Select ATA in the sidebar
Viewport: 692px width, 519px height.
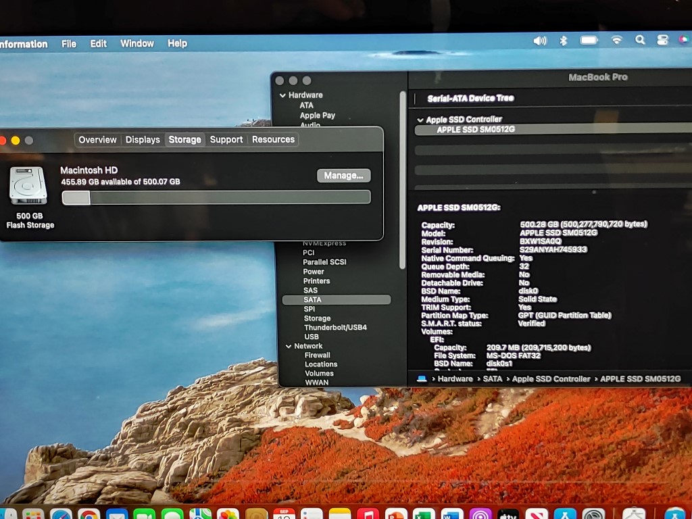click(307, 105)
